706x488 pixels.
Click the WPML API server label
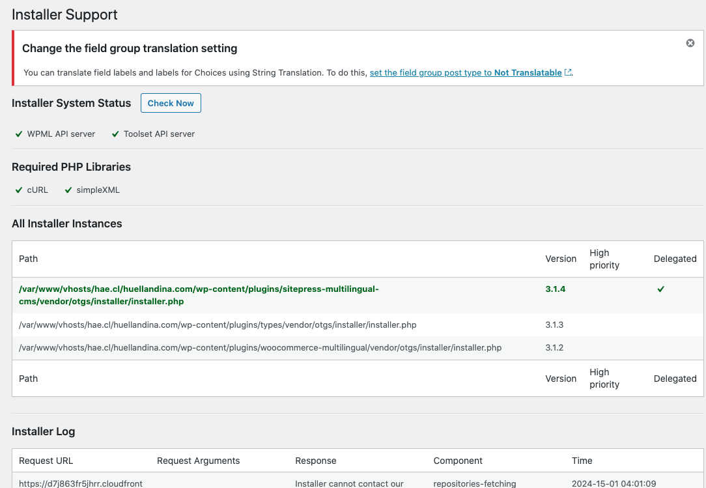(x=61, y=134)
